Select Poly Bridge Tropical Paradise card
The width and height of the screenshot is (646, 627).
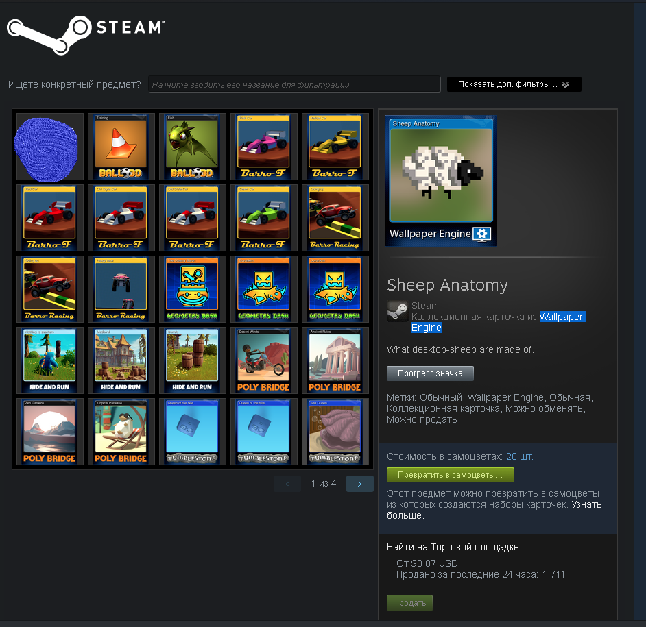coord(121,432)
